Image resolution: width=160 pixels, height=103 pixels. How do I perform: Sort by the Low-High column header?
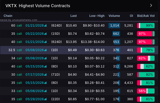click(x=97, y=16)
